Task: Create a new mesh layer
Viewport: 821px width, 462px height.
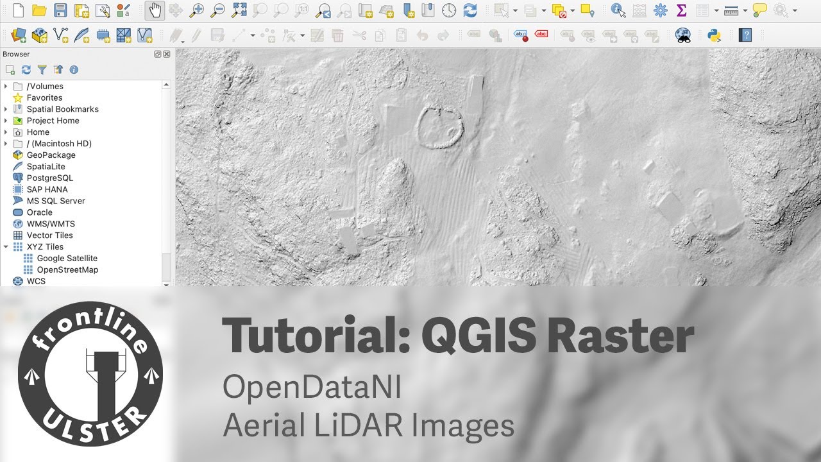Action: pyautogui.click(x=124, y=35)
